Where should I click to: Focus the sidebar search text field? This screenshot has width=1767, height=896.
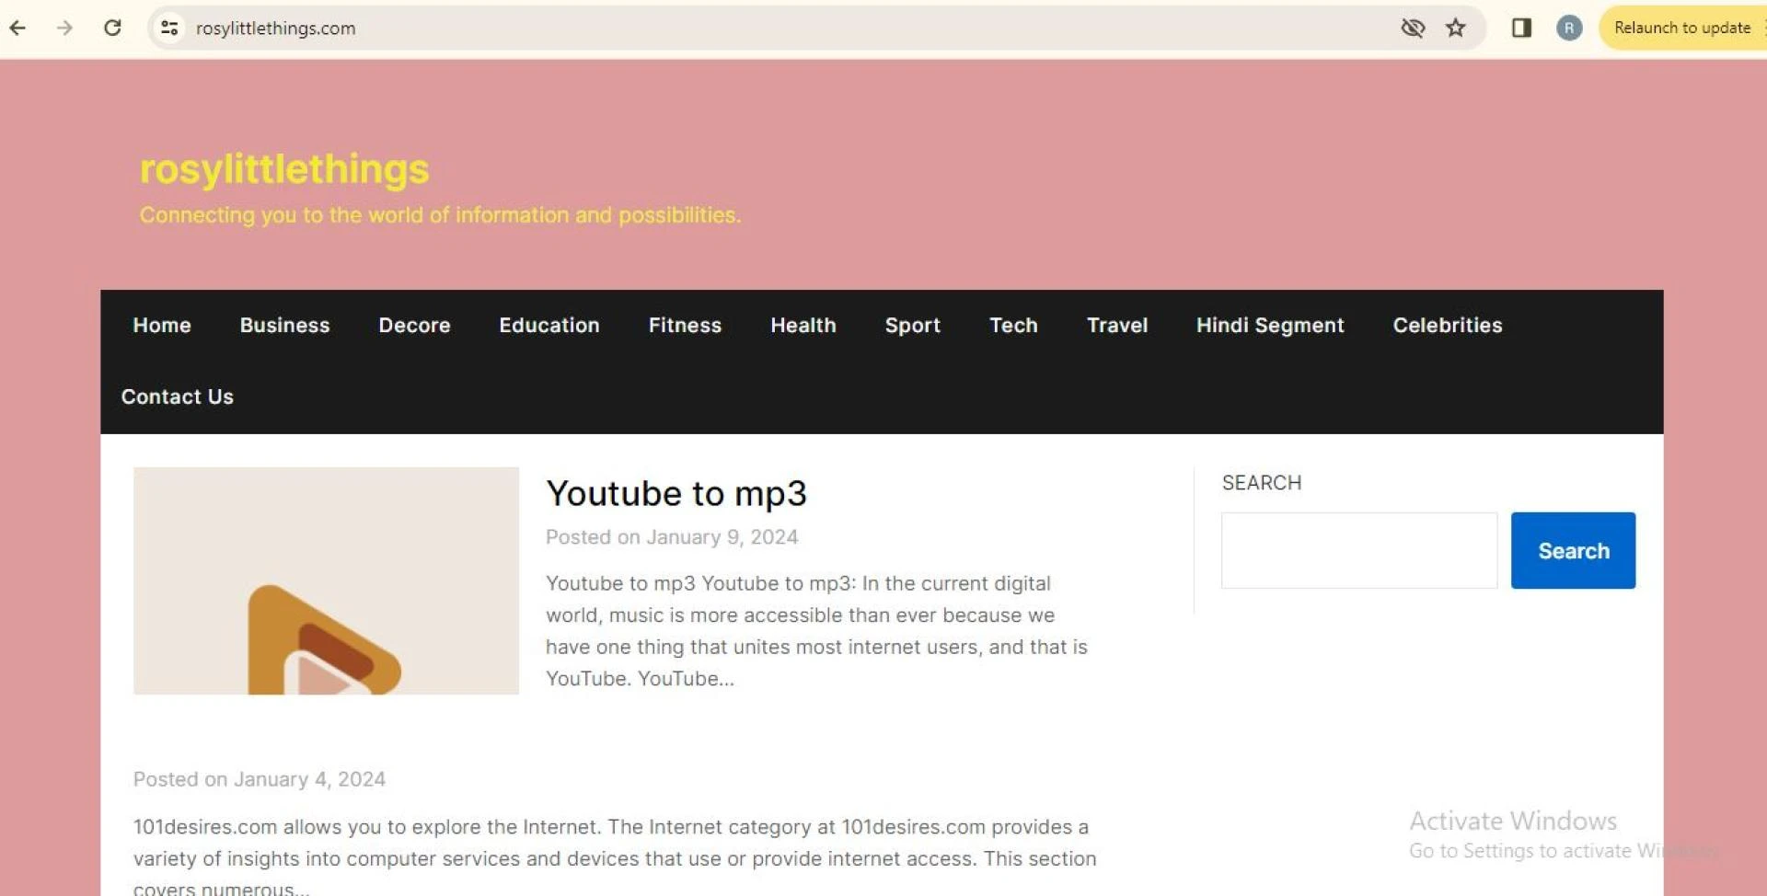coord(1358,550)
